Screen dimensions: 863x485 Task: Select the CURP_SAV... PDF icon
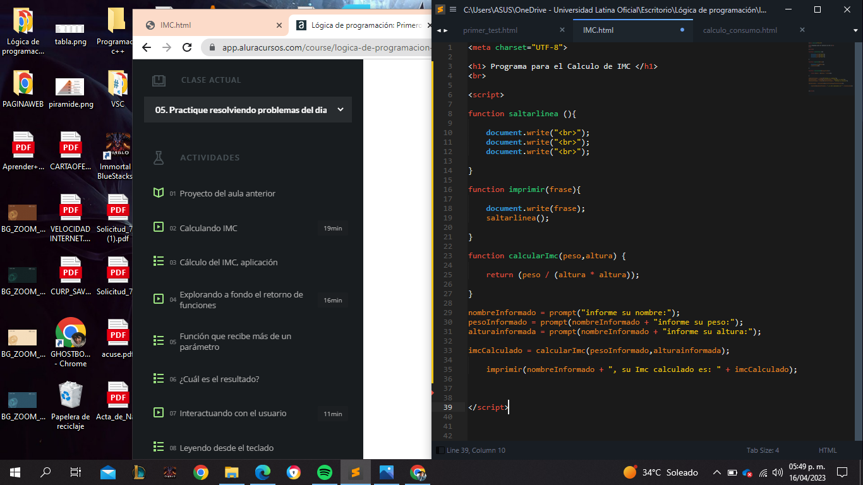tap(70, 276)
